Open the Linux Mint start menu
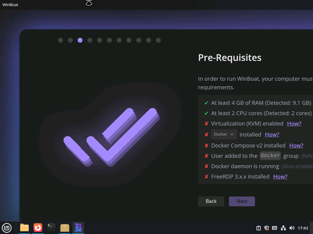 pyautogui.click(x=7, y=228)
